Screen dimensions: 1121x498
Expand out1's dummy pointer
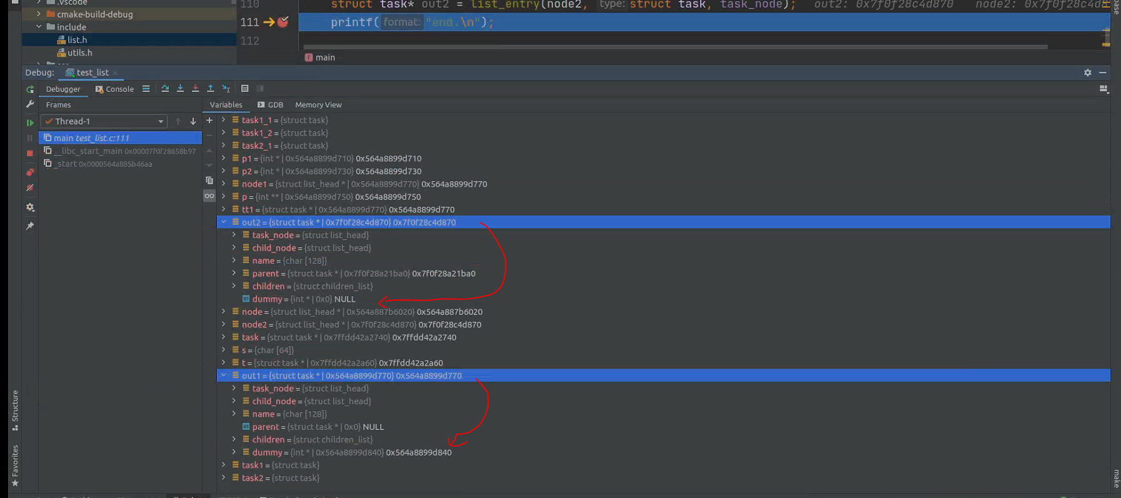(x=234, y=452)
